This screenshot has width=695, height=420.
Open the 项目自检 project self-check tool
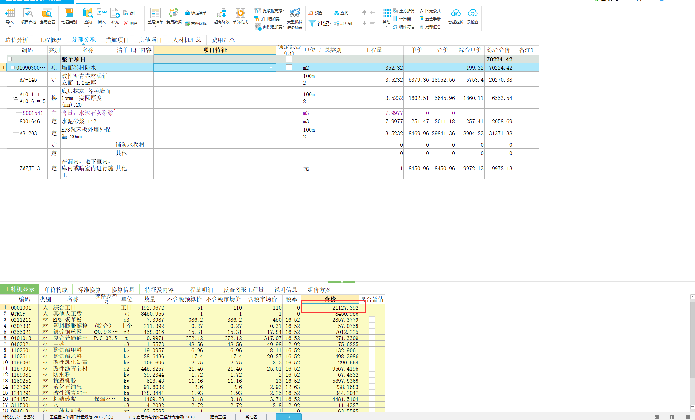[x=28, y=16]
